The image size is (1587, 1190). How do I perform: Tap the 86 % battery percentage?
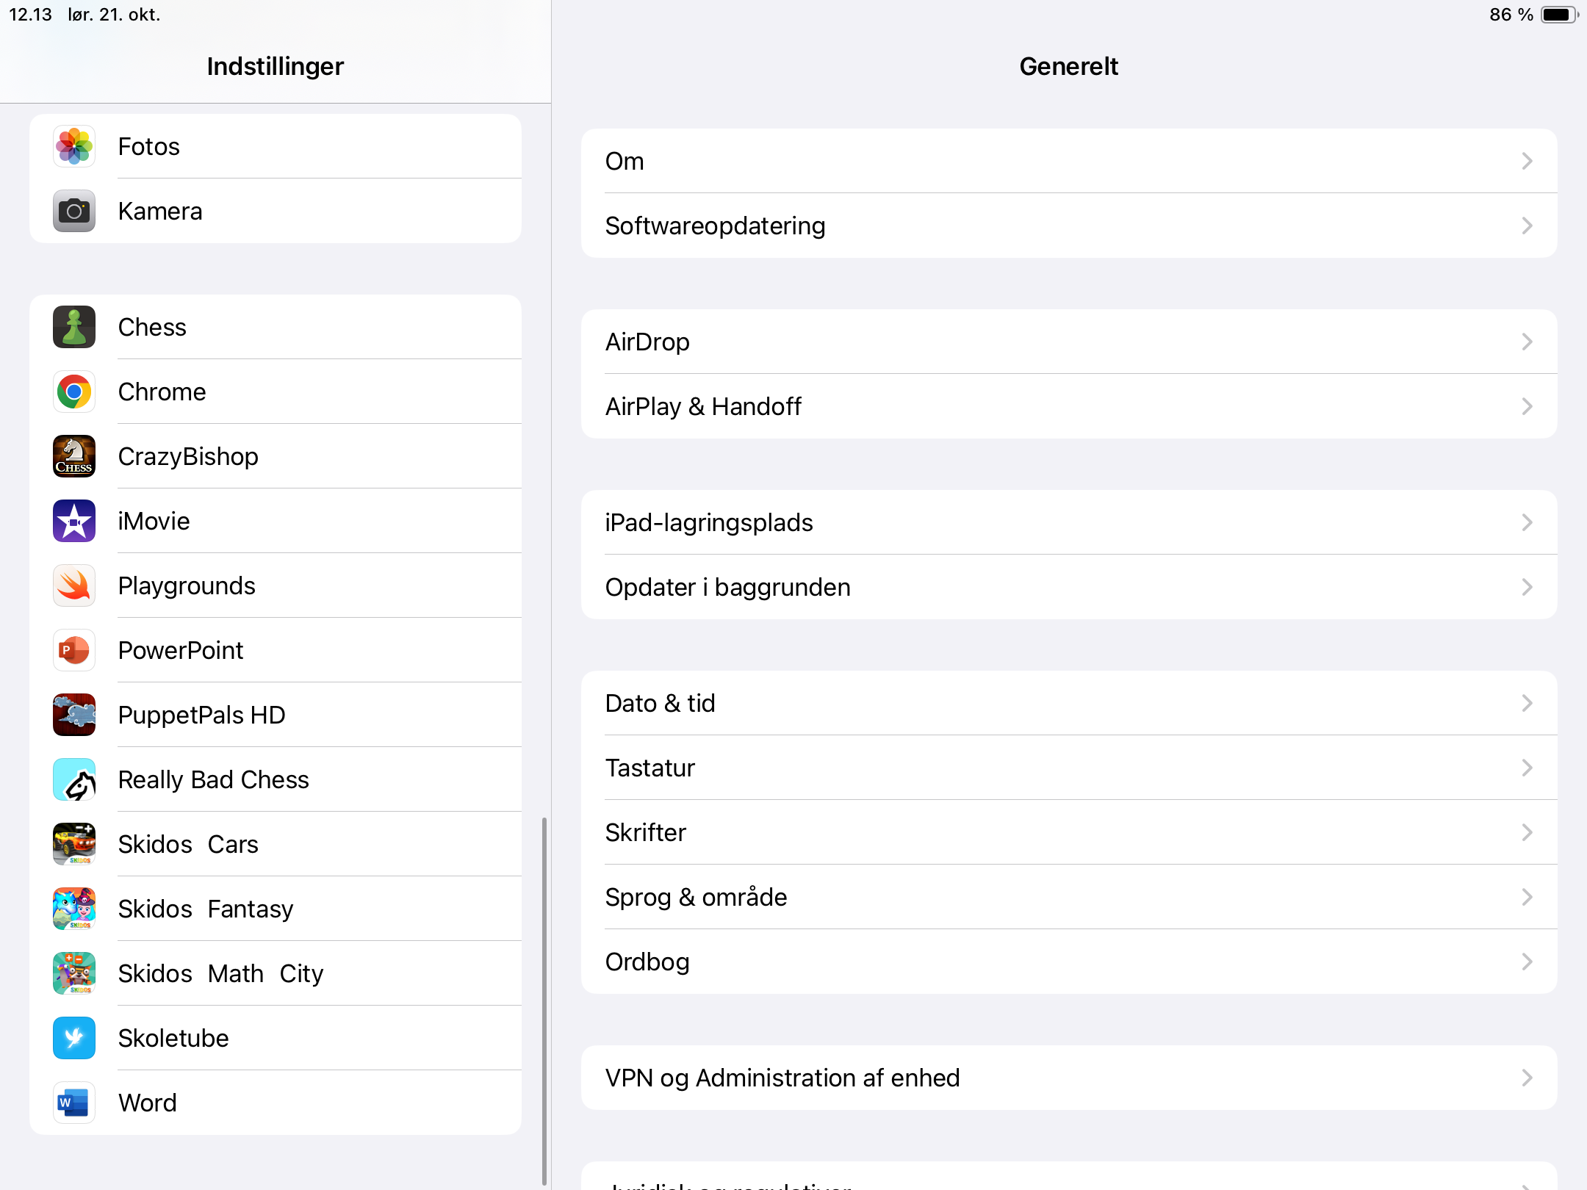[1511, 15]
